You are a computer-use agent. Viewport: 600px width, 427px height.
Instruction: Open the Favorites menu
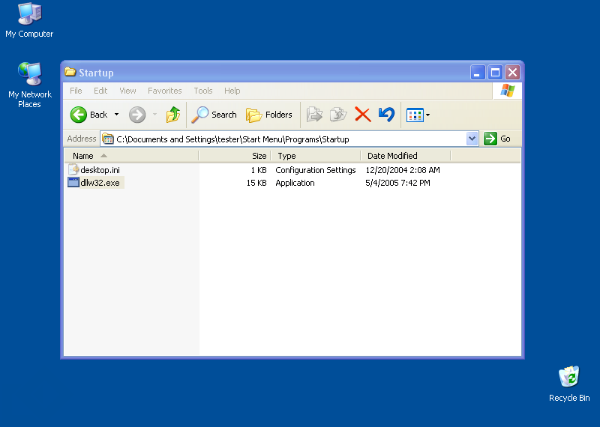coord(165,91)
